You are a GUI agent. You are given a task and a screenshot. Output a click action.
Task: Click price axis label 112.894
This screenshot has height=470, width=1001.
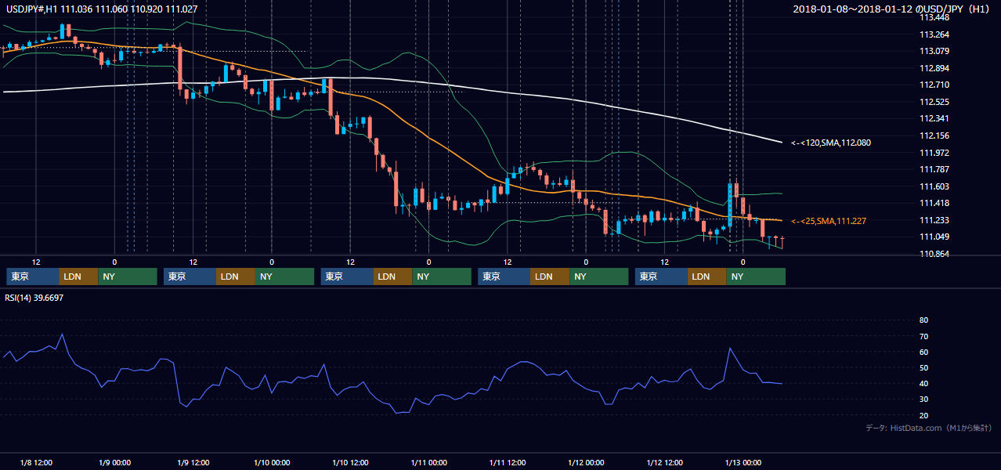point(934,68)
